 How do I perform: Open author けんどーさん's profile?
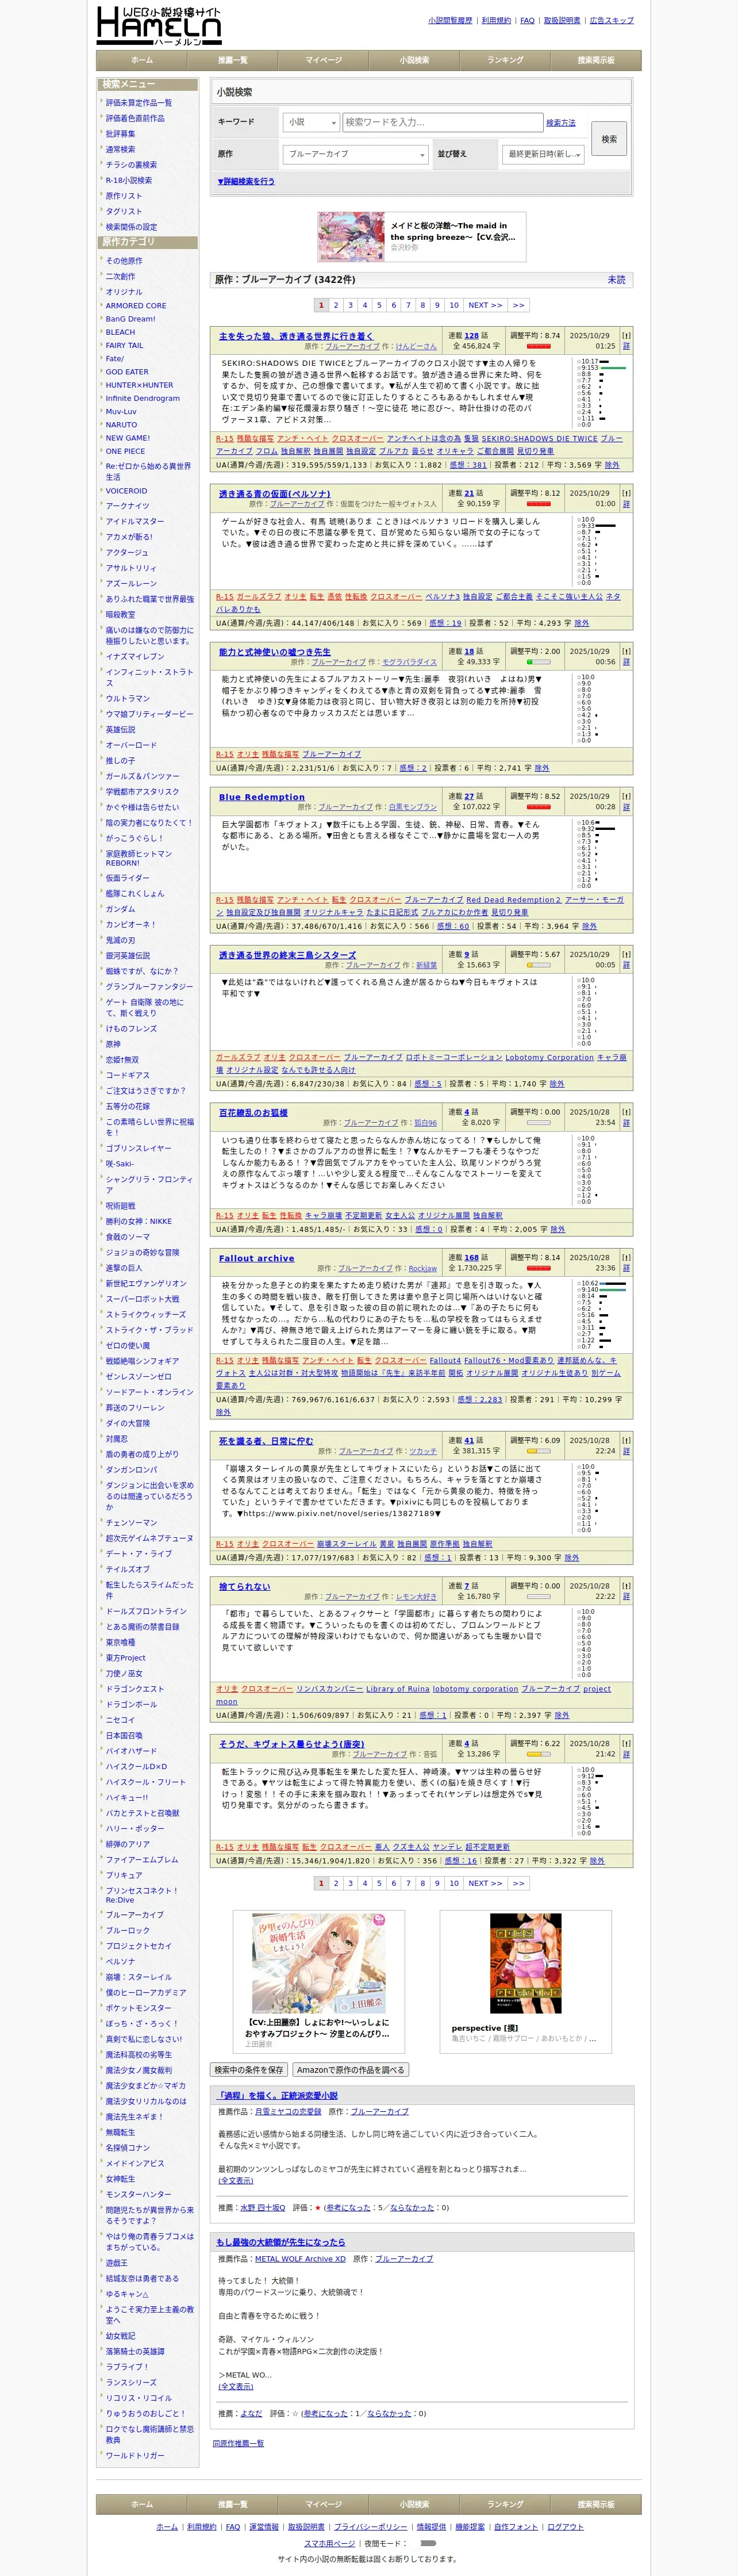coord(416,346)
